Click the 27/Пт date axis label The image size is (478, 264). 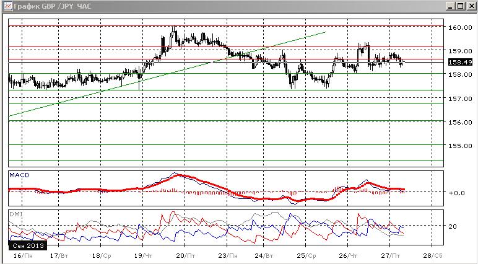391,256
